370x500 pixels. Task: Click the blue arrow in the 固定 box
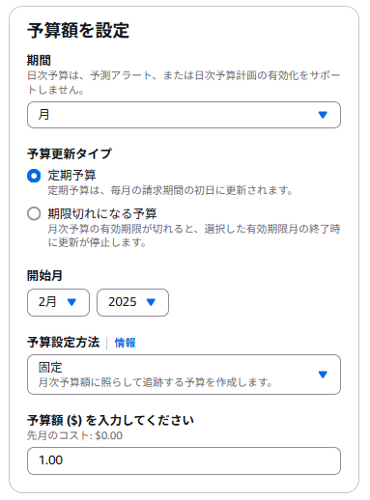(x=323, y=375)
